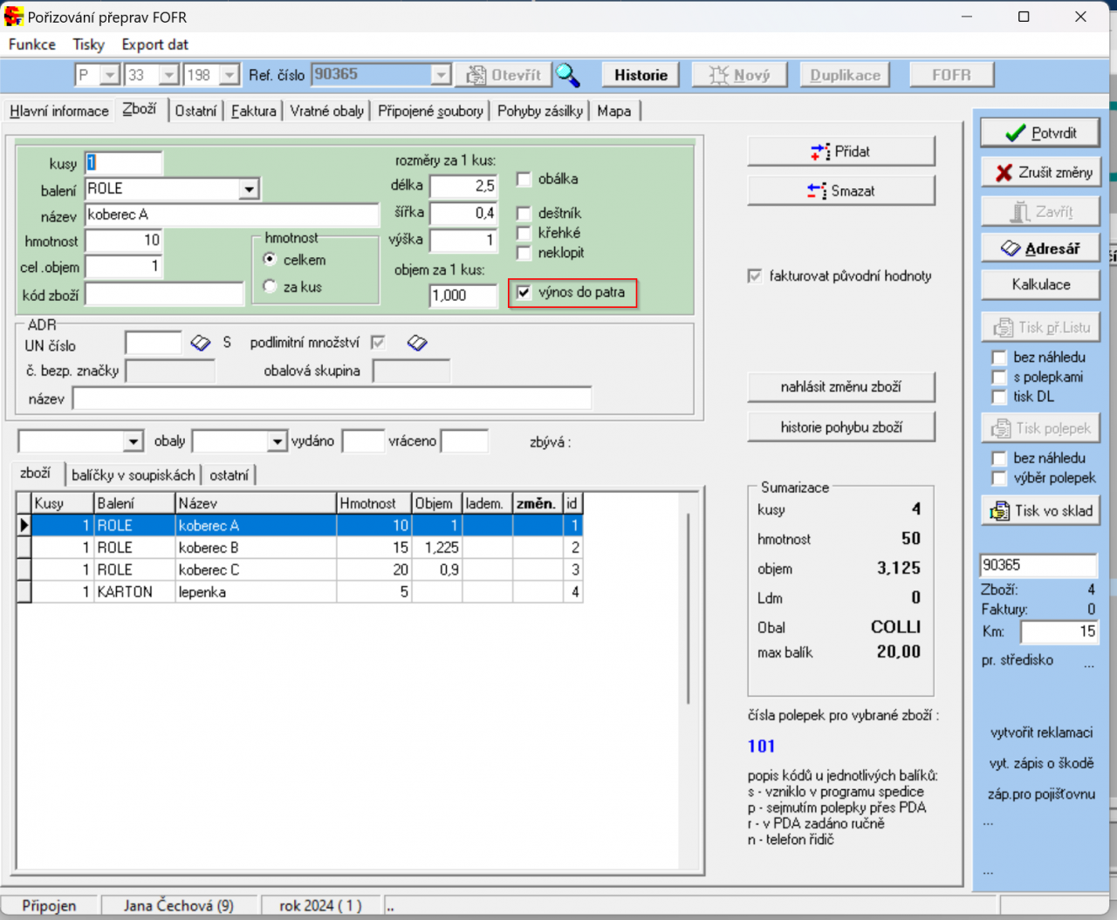
Task: Click the magnifying glass search icon
Action: [x=568, y=76]
